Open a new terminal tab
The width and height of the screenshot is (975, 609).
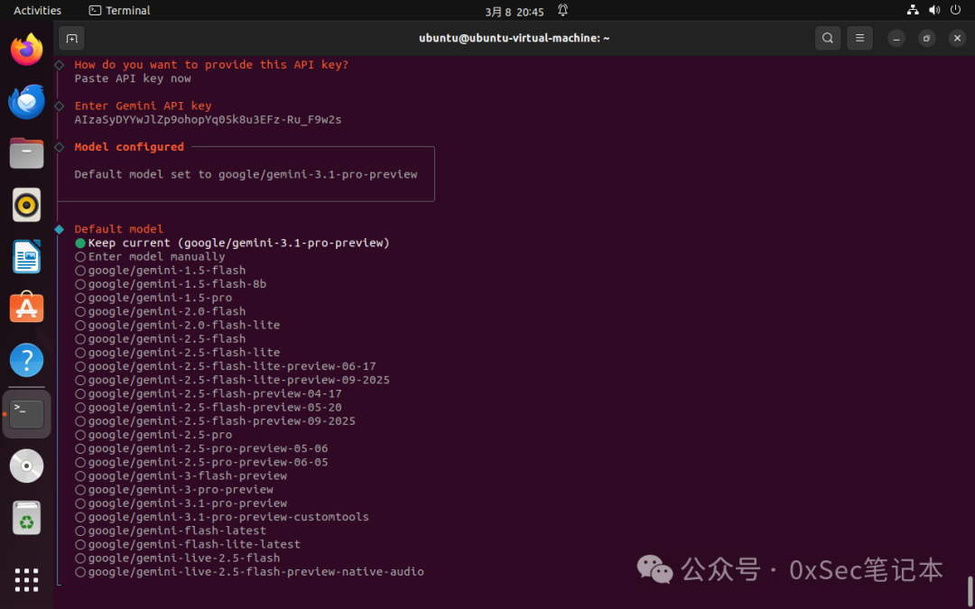coord(71,39)
